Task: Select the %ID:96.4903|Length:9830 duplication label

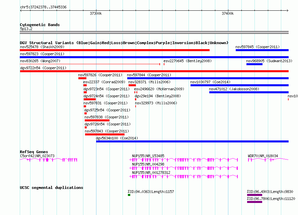Action: pos(270,192)
